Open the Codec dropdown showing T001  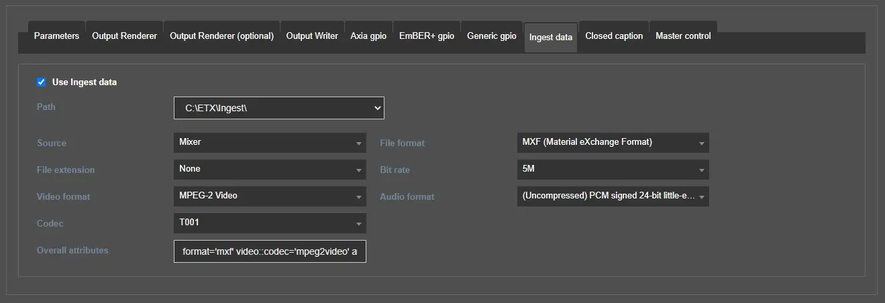click(270, 223)
